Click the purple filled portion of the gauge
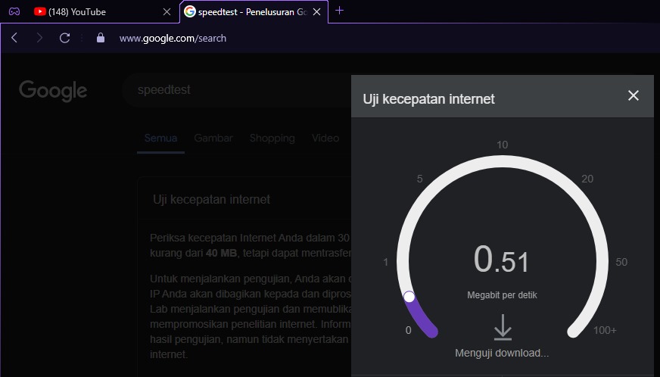Screen dimensions: 660x377 coord(421,316)
